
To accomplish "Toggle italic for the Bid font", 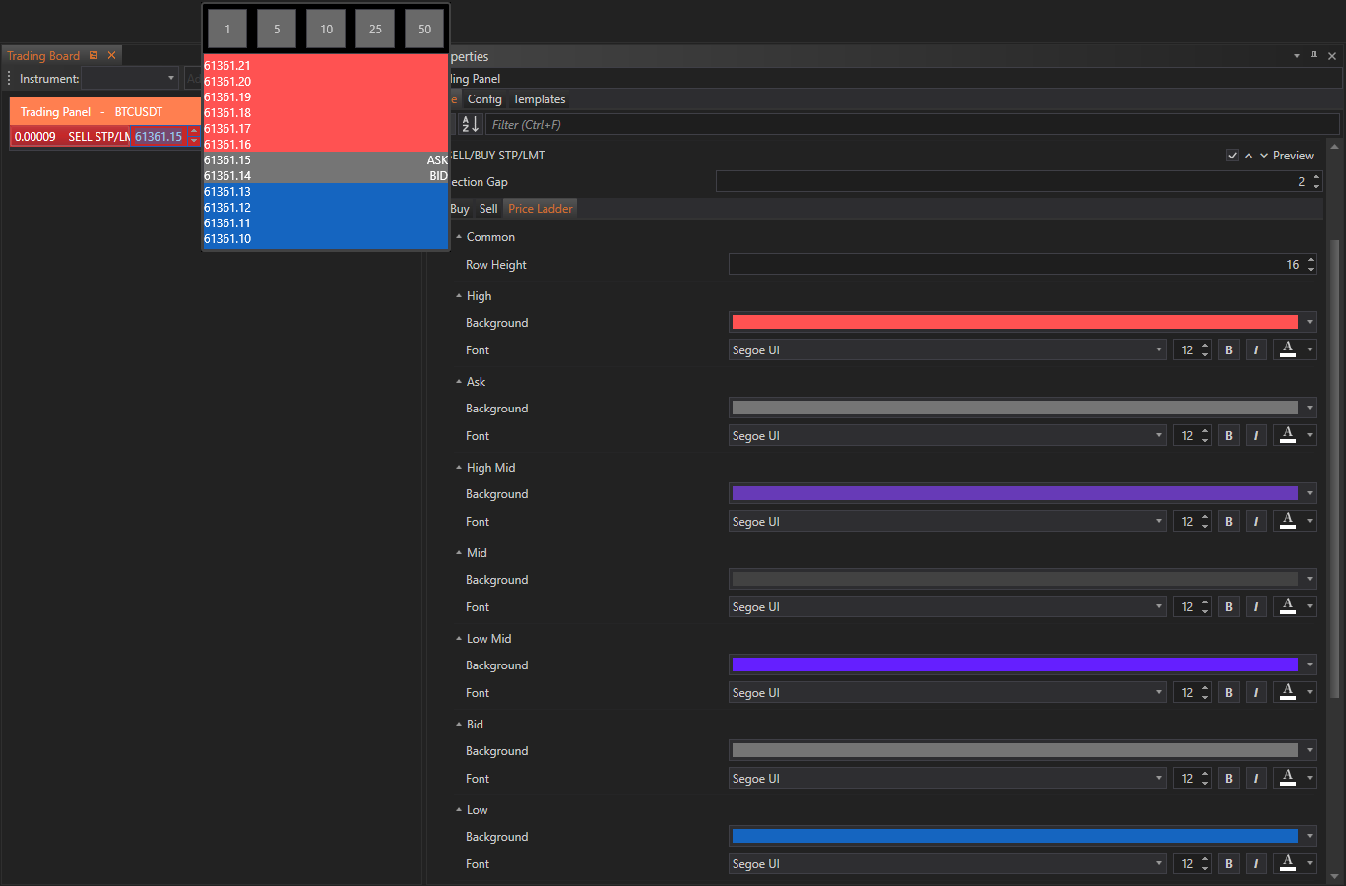I will pyautogui.click(x=1255, y=779).
